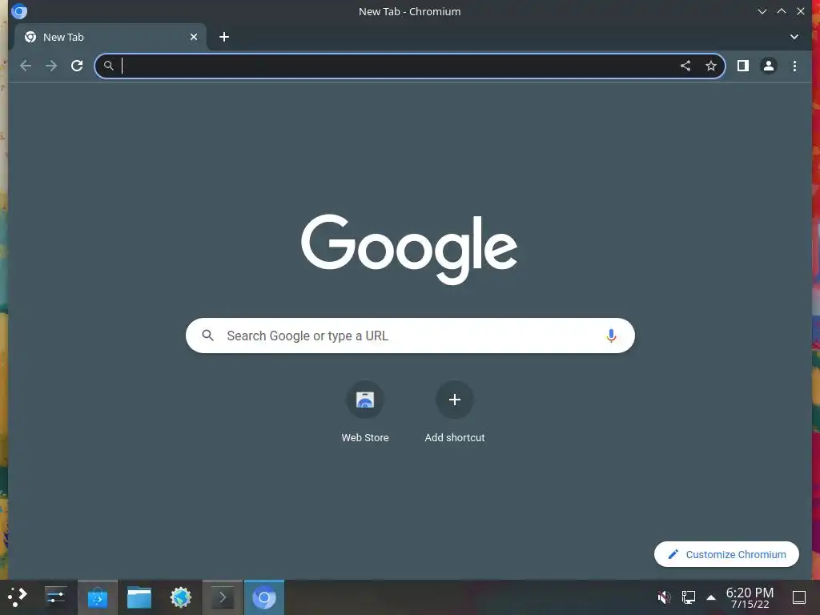
Task: Click the address bar search magnifier icon
Action: tap(108, 66)
